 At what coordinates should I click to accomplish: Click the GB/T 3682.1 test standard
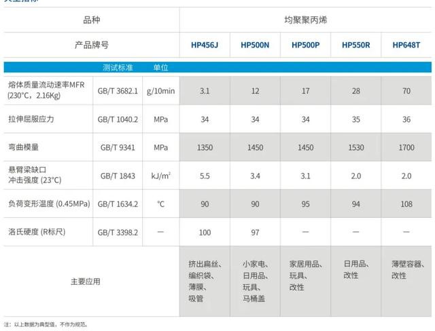click(118, 91)
